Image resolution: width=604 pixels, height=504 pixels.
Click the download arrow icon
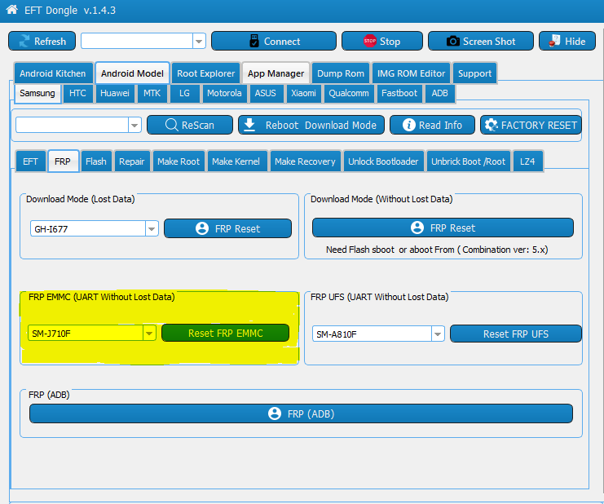(x=249, y=125)
